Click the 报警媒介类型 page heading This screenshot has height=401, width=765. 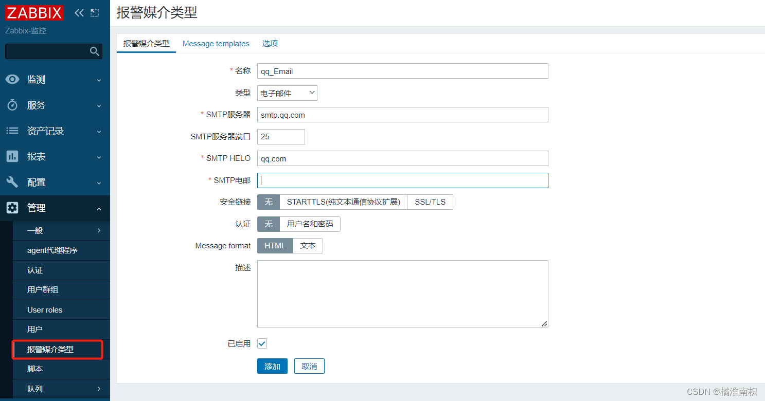tap(157, 13)
